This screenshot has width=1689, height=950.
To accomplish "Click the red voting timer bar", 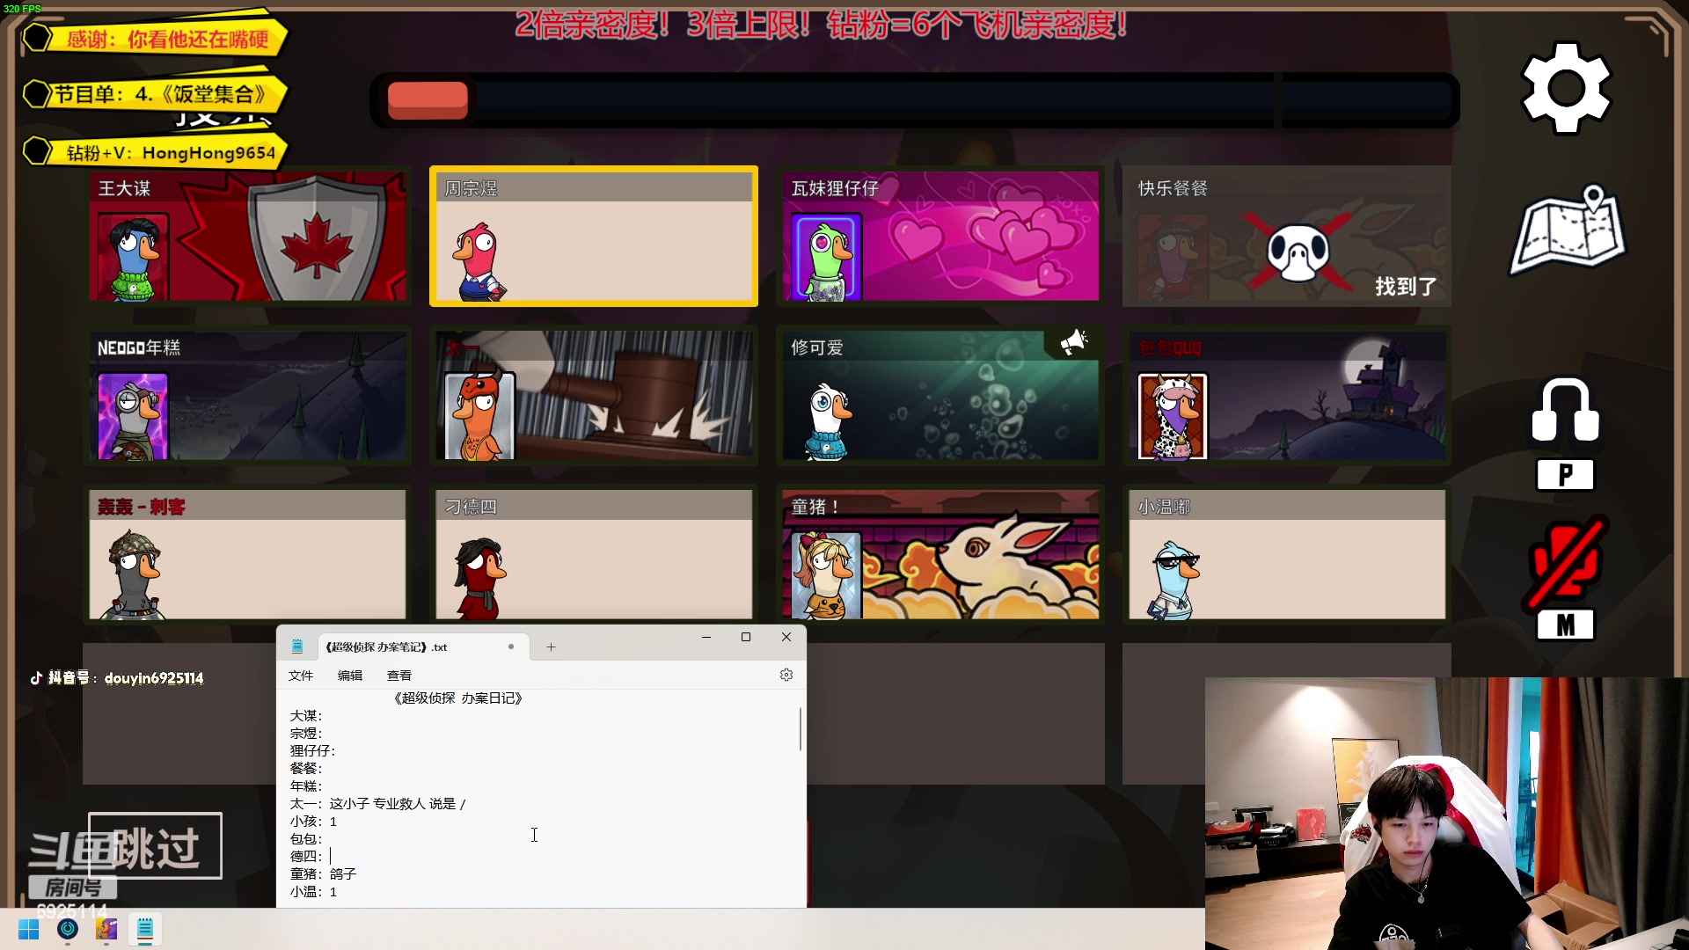I will click(x=428, y=100).
